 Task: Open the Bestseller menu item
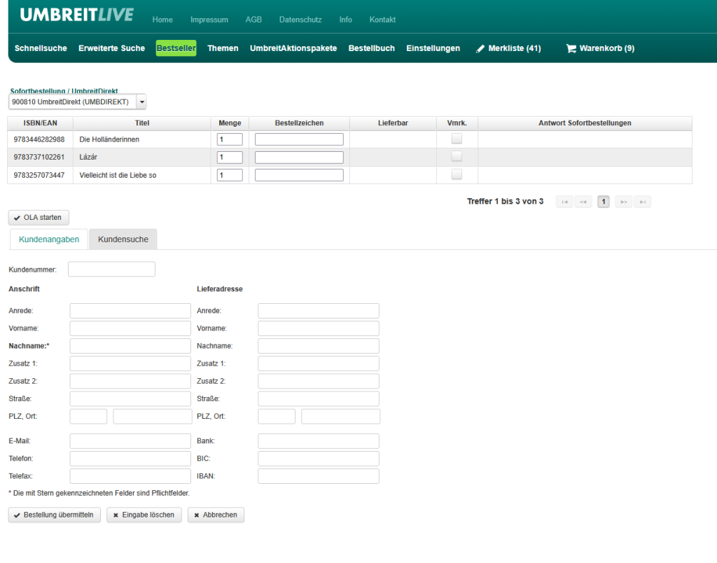[x=176, y=48]
